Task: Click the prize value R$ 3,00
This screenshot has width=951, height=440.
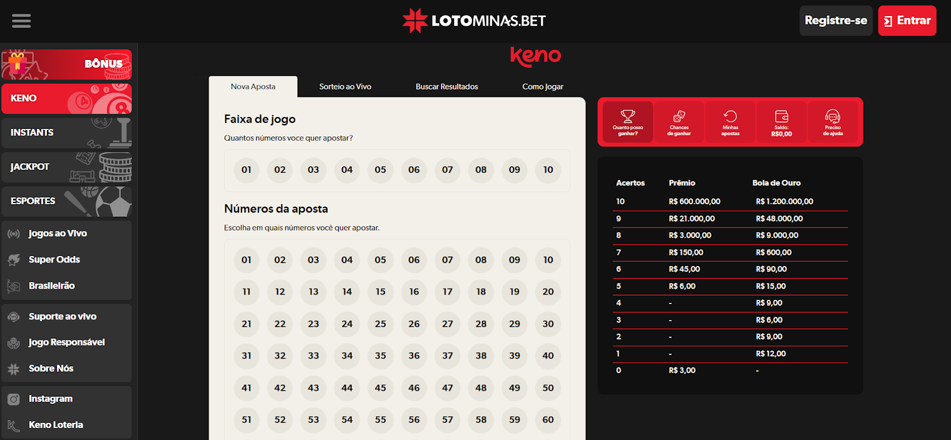Action: pos(682,370)
